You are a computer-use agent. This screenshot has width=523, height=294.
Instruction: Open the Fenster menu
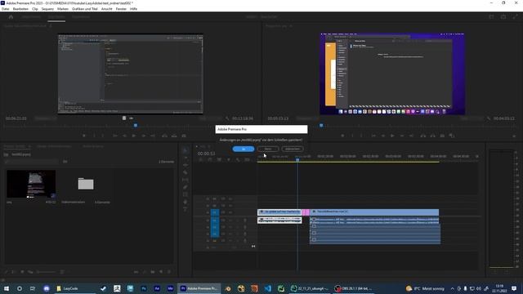(121, 9)
